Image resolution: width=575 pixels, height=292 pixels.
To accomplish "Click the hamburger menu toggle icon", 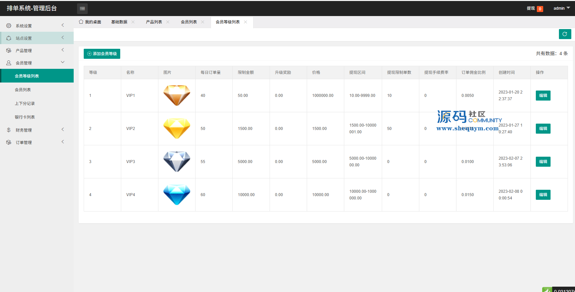I will pos(82,9).
